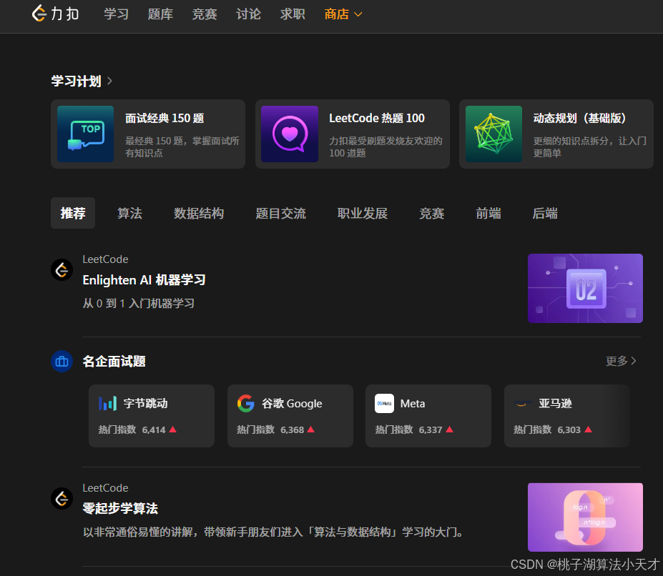Click 热门指数 6,368 text
Screen dimensions: 663x576
(x=270, y=429)
